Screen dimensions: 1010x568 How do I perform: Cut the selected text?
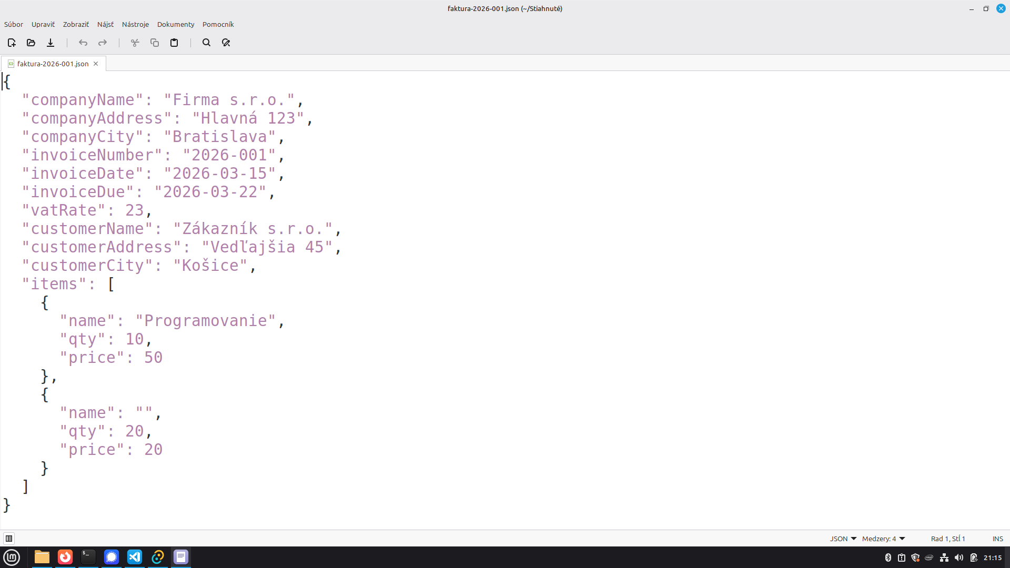[x=135, y=43]
